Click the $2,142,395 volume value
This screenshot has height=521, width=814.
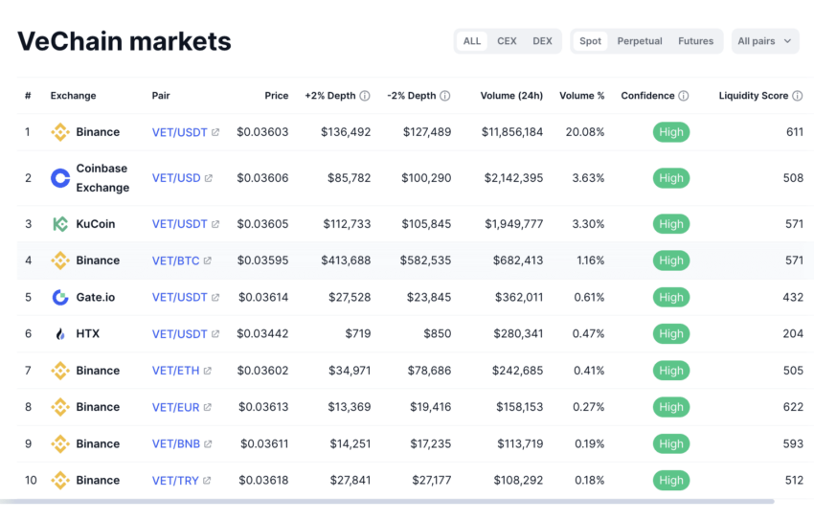[x=513, y=178]
